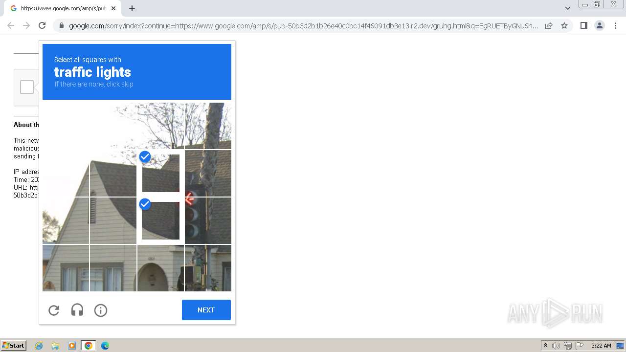Select the tile with the traffic light top
This screenshot has width=626, height=352.
pos(208,173)
